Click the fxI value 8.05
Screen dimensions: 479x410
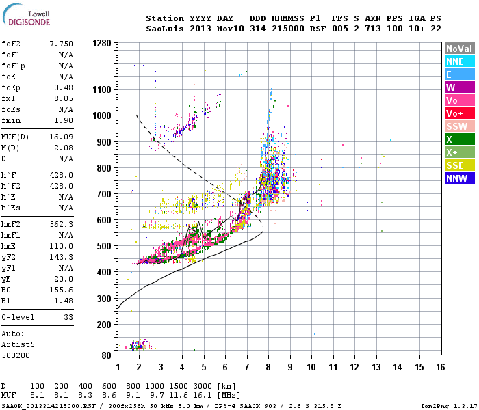click(64, 99)
